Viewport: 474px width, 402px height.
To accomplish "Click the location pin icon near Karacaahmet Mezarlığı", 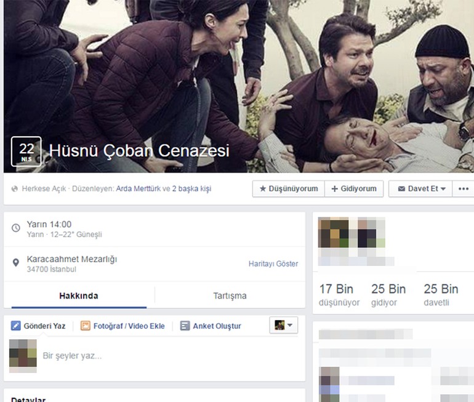I will point(16,263).
